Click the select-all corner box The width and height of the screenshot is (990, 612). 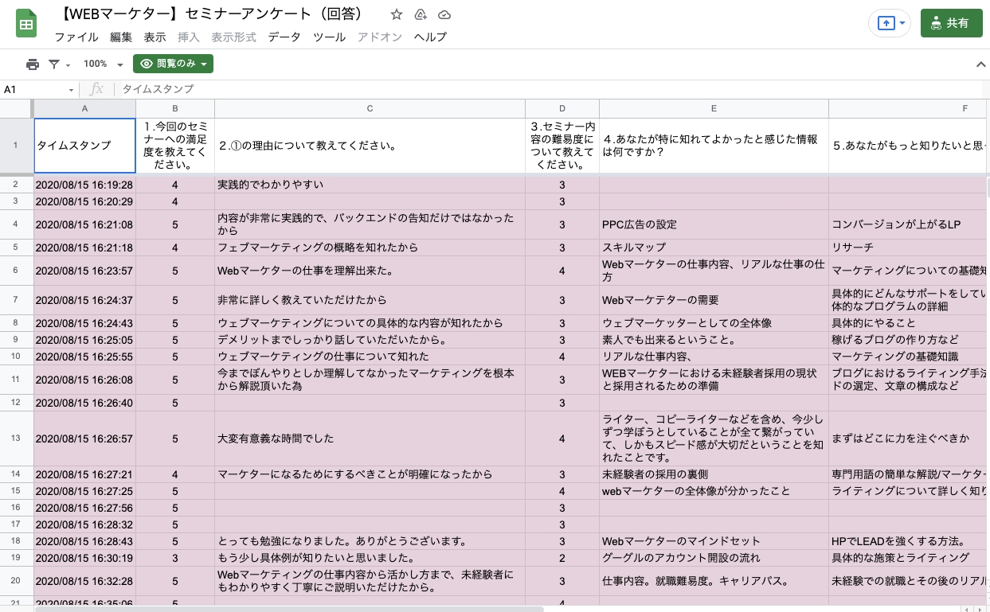[16, 108]
